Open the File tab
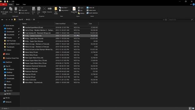Image resolution: width=195 pixels, height=110 pixels. coord(3,4)
